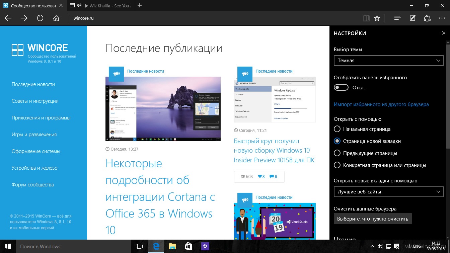This screenshot has height=253, width=450.
Task: Open the More actions menu
Action: [442, 18]
